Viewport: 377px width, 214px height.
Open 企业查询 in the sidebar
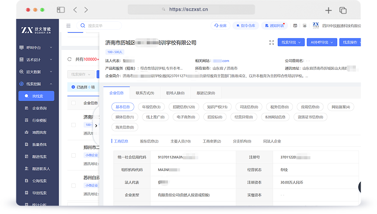39,108
